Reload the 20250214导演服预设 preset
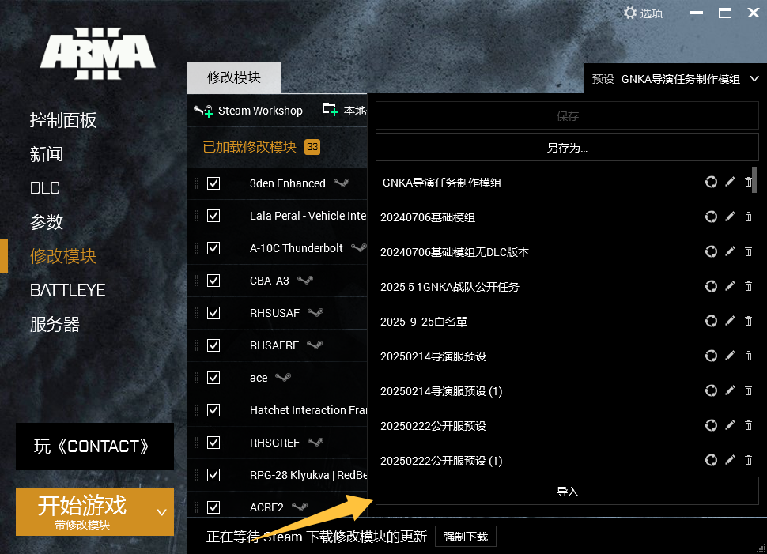 point(711,356)
